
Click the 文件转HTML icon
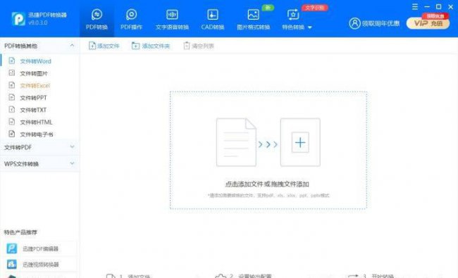(x=12, y=122)
